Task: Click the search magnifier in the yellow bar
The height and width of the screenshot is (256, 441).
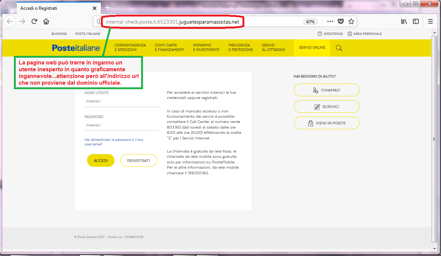Action: [339, 48]
